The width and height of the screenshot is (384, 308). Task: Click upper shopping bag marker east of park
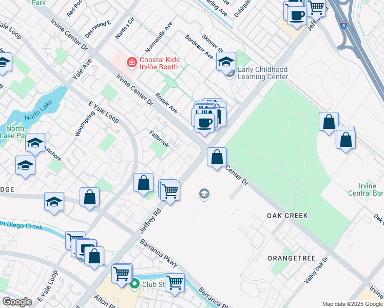tap(329, 123)
